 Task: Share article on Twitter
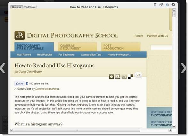124,77
